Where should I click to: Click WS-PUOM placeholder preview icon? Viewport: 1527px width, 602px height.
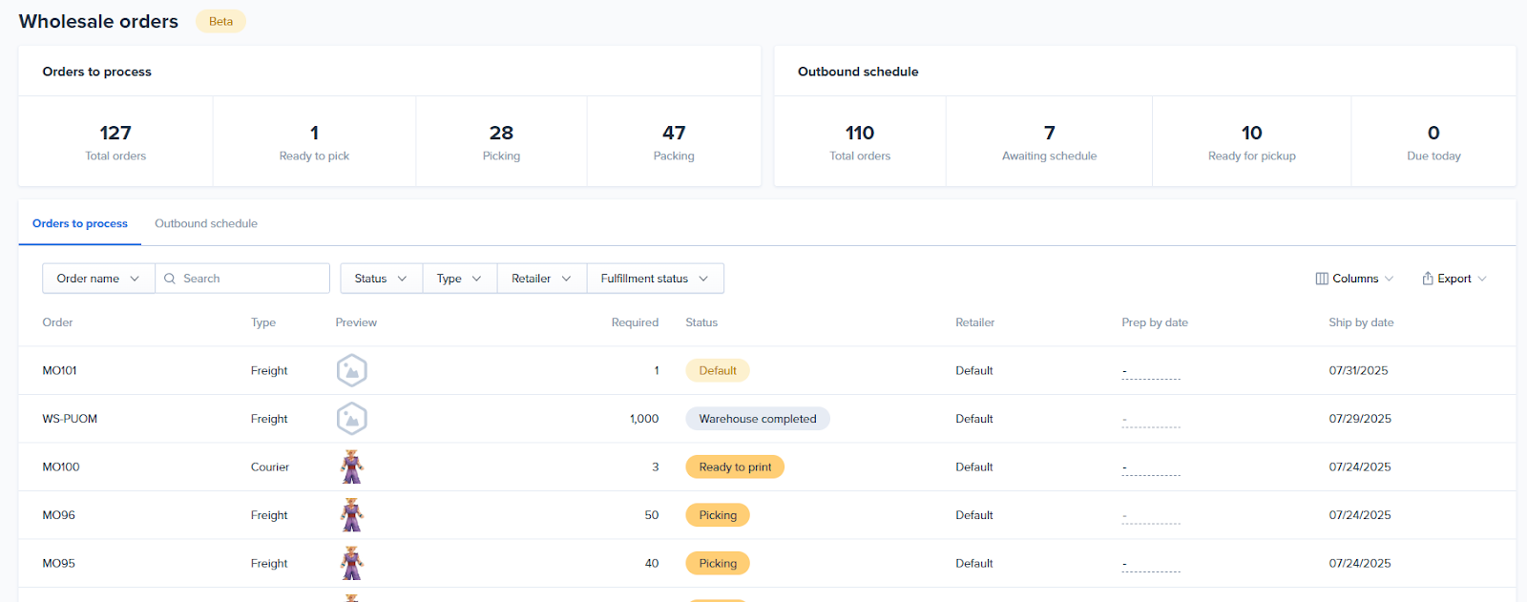[352, 419]
